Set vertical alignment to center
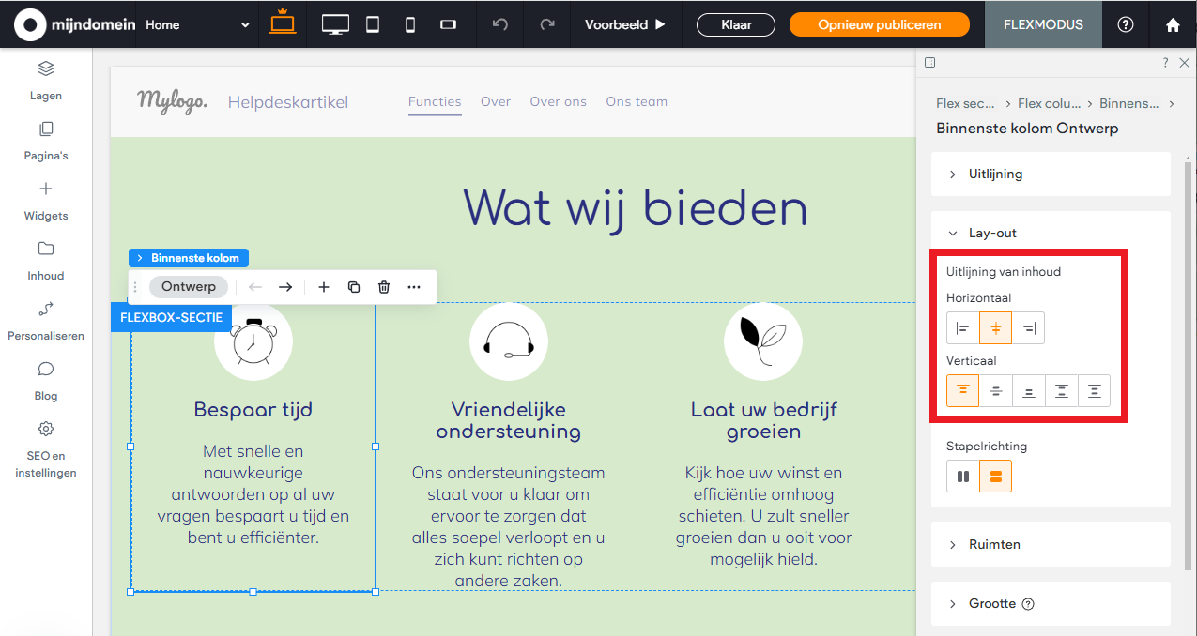 coord(995,390)
